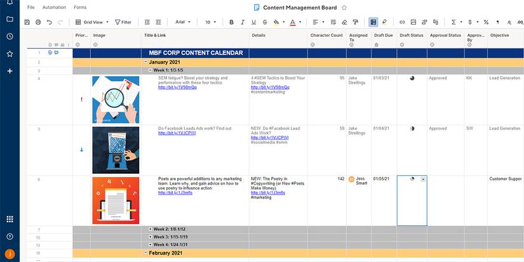The height and width of the screenshot is (262, 524).
Task: Open bit.ly/1VJCPWI link in Details column
Action: coord(270,138)
